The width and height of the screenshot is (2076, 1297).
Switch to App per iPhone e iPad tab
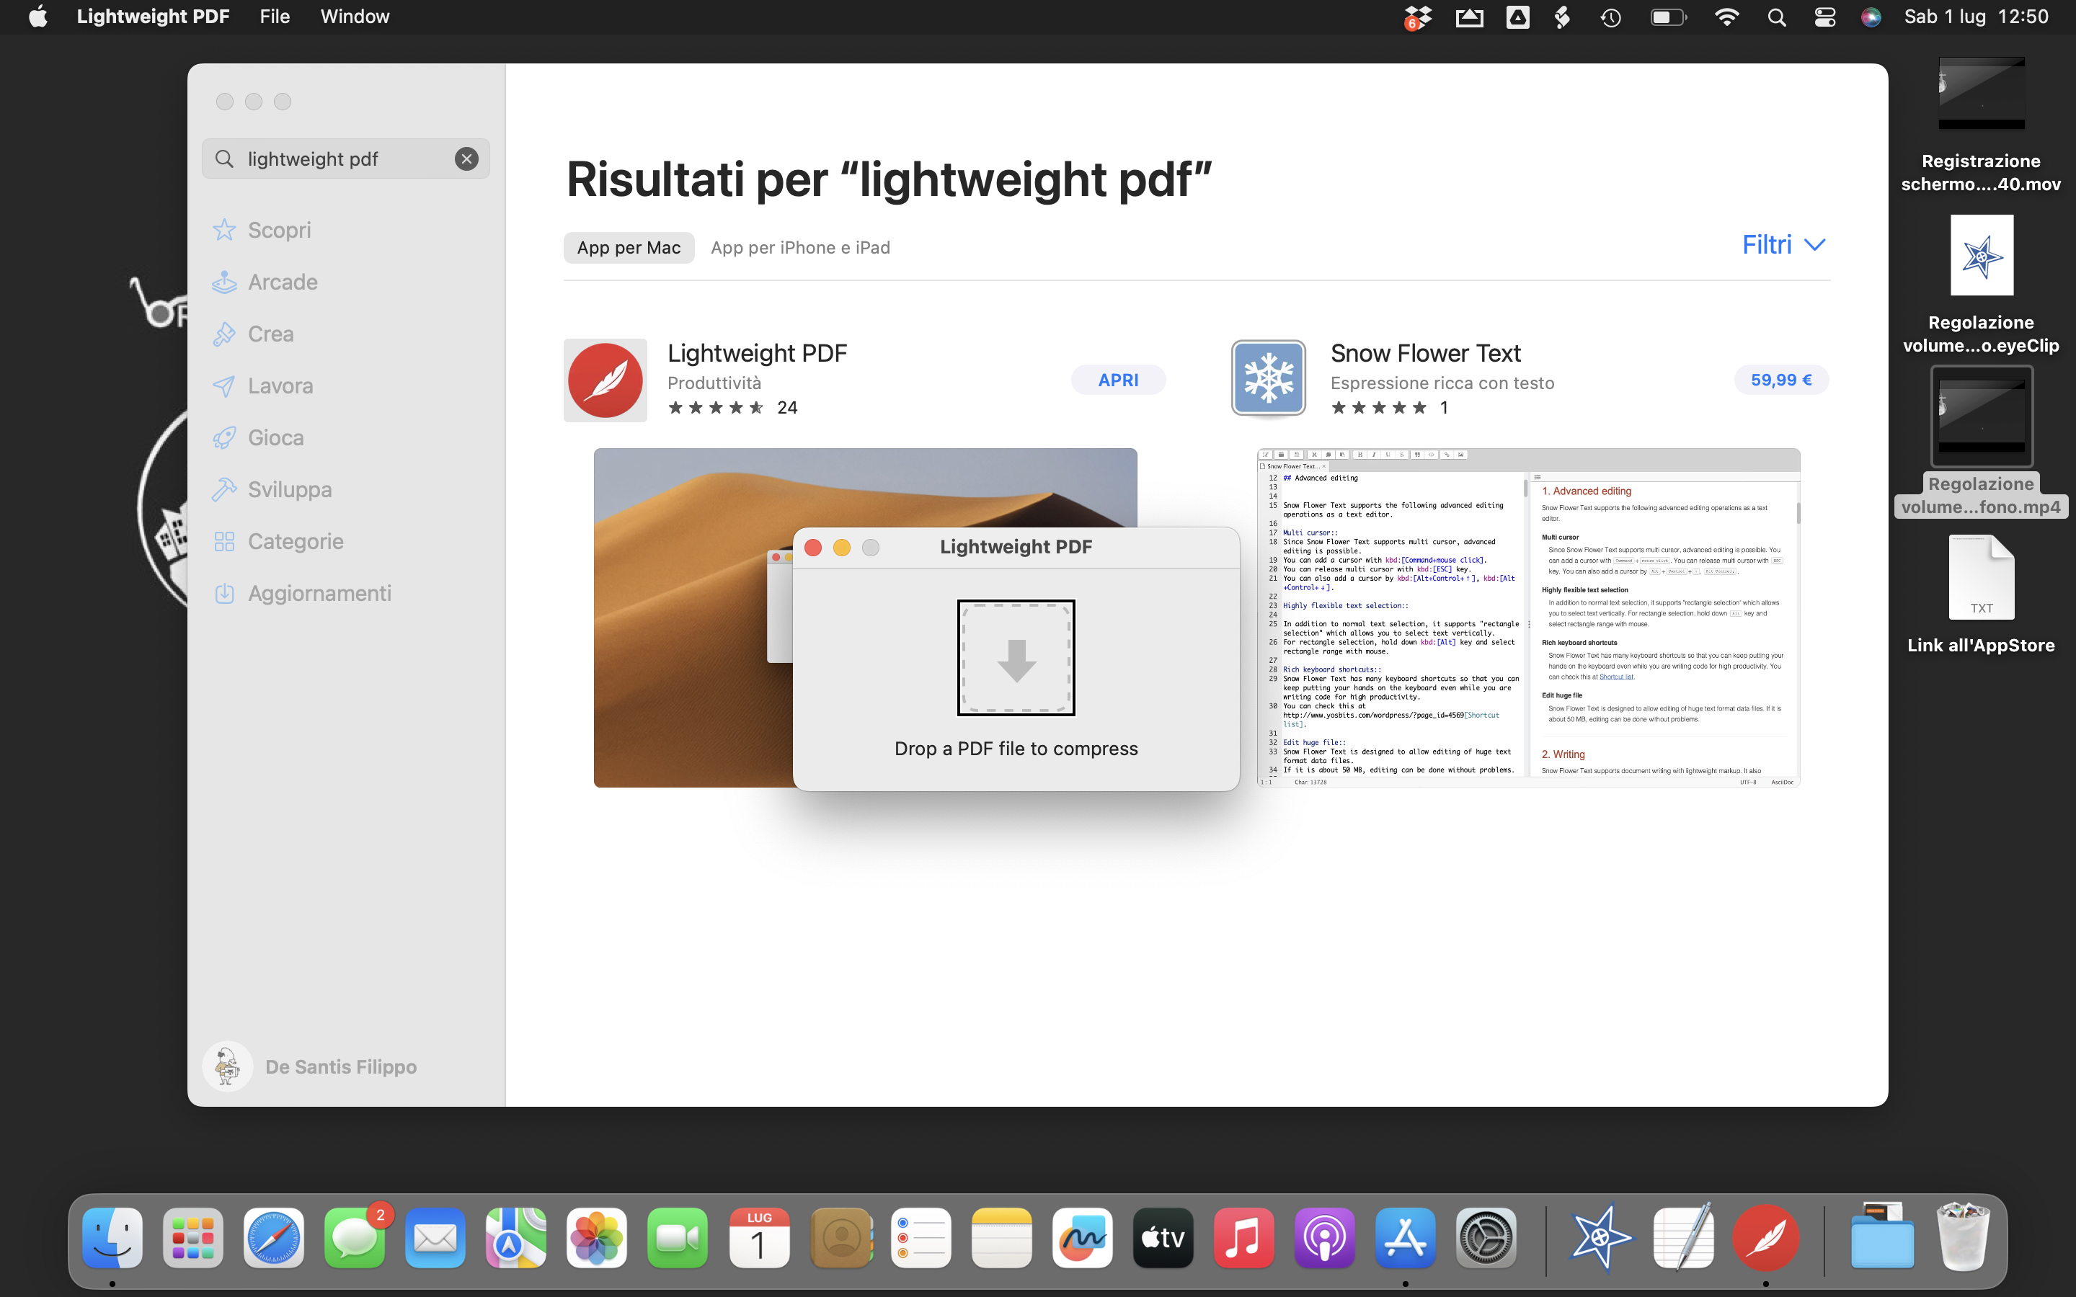coord(800,248)
